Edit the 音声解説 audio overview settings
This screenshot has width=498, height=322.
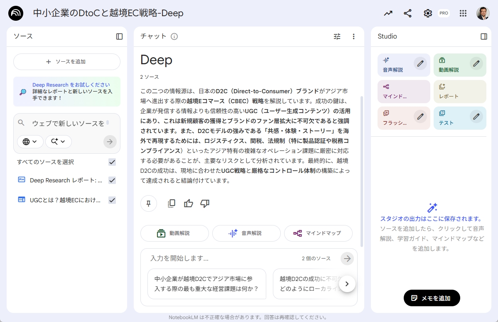click(420, 64)
